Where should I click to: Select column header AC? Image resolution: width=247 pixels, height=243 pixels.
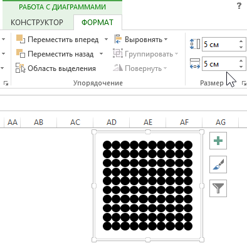tap(75, 122)
